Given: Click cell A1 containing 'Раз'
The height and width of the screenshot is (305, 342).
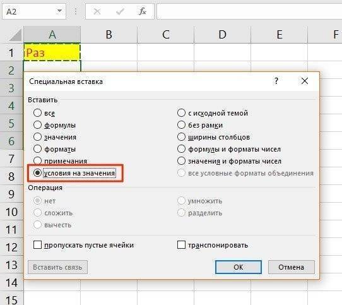Looking at the screenshot, I should pyautogui.click(x=52, y=52).
